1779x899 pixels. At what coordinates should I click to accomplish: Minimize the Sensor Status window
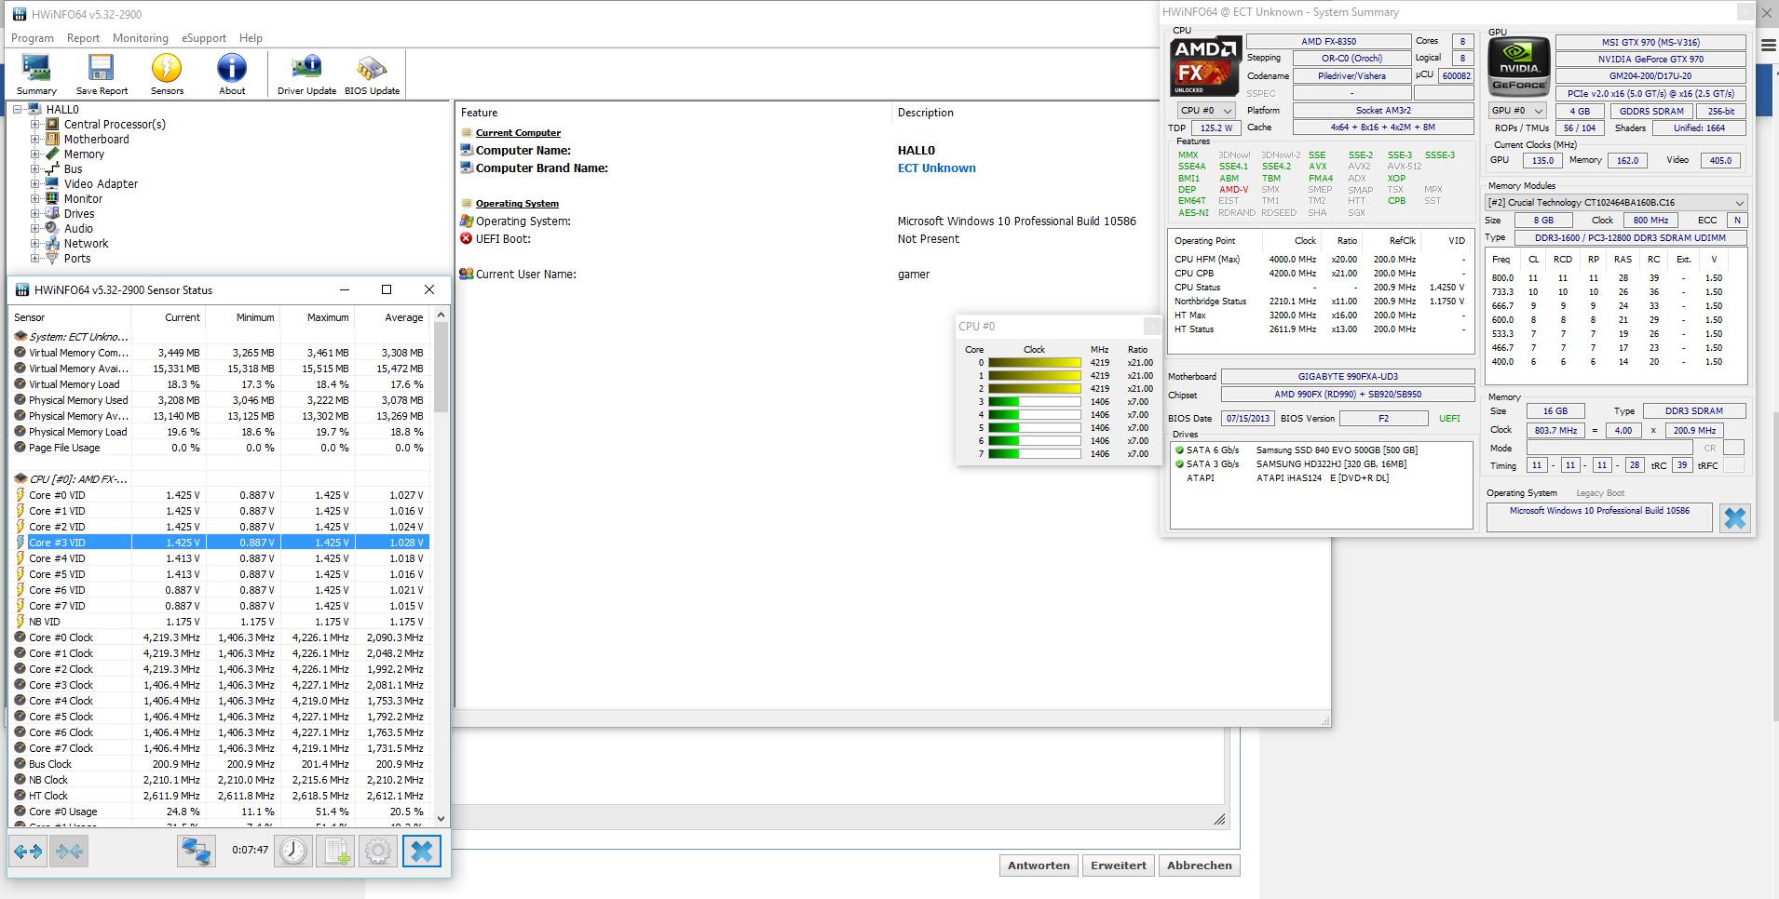[345, 289]
